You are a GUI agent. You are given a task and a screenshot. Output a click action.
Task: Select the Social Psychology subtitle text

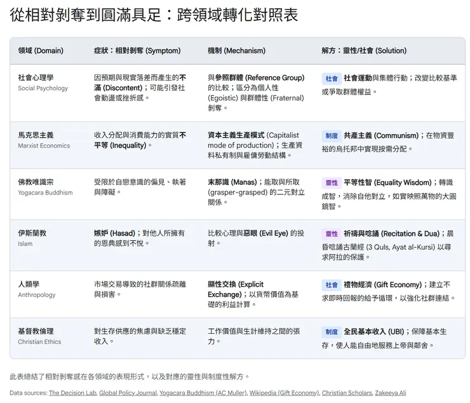coord(43,88)
